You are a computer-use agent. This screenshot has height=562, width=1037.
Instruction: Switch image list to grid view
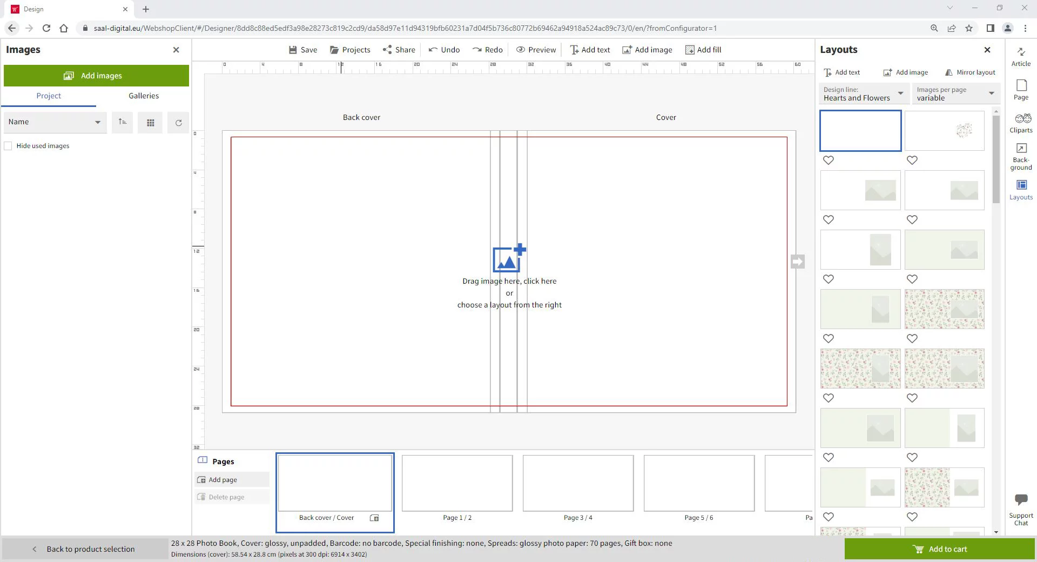150,123
